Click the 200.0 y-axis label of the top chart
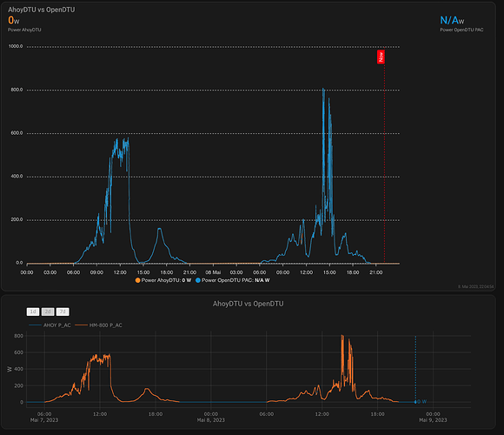The width and height of the screenshot is (504, 435). click(x=17, y=220)
